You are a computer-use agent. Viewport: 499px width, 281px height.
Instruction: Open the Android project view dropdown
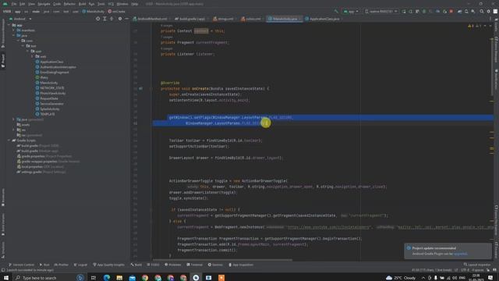pyautogui.click(x=20, y=19)
